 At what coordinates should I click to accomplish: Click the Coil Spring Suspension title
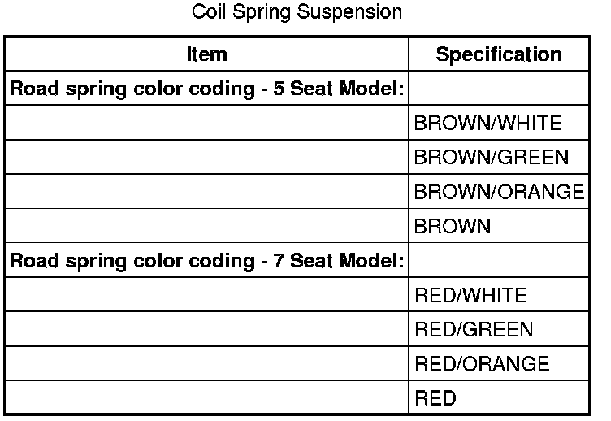click(x=297, y=12)
